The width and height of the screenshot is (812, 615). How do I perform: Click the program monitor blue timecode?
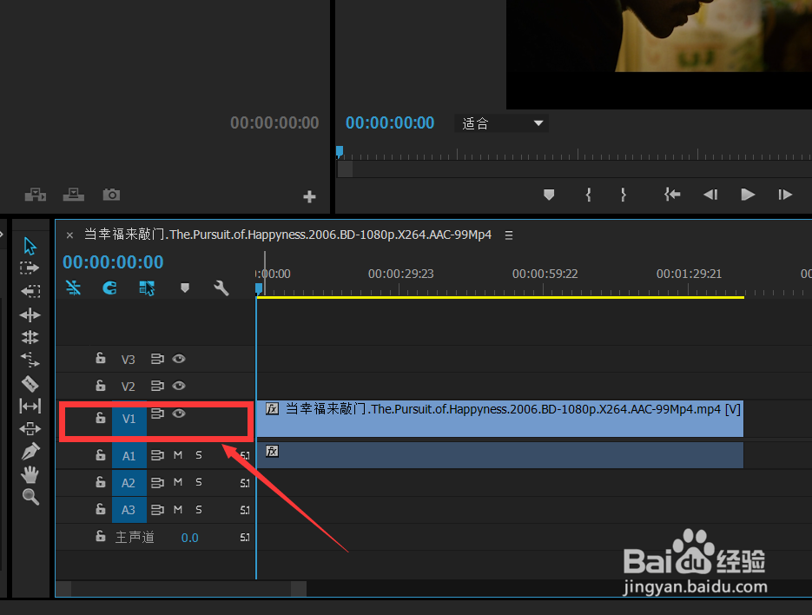390,122
